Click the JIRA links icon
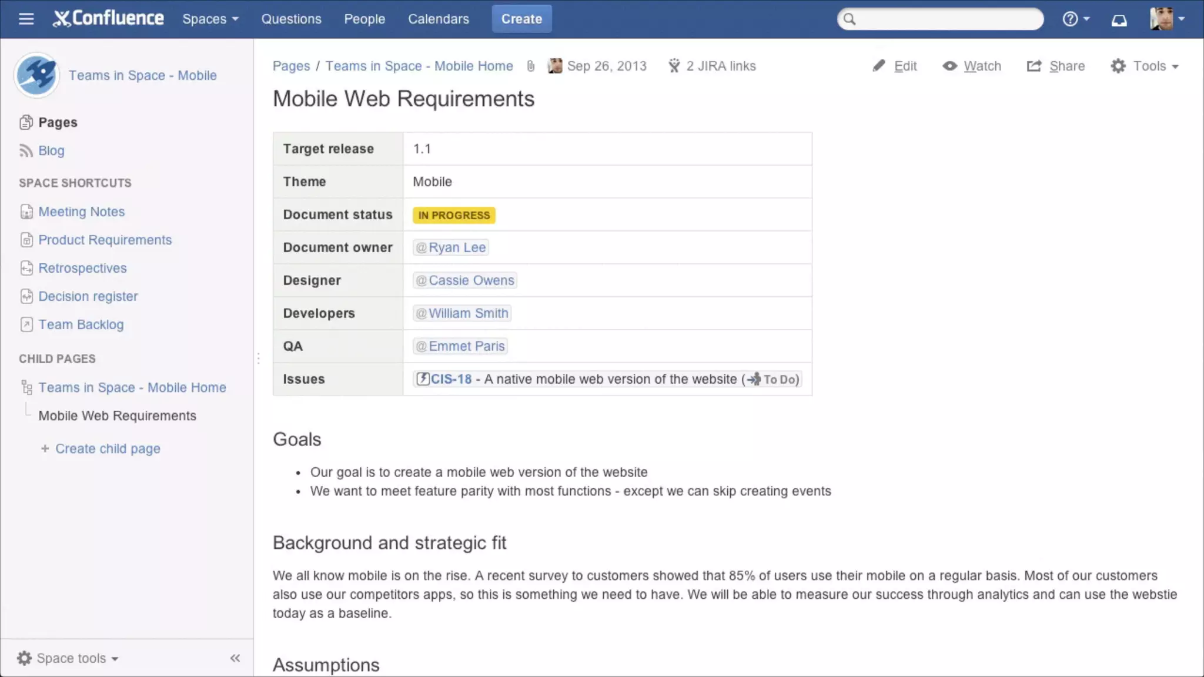Image resolution: width=1204 pixels, height=677 pixels. (674, 66)
